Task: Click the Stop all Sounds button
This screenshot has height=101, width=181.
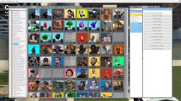Action: pos(157,19)
